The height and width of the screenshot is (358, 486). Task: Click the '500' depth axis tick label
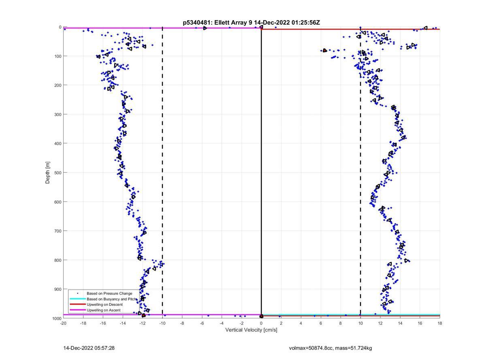[x=58, y=172]
